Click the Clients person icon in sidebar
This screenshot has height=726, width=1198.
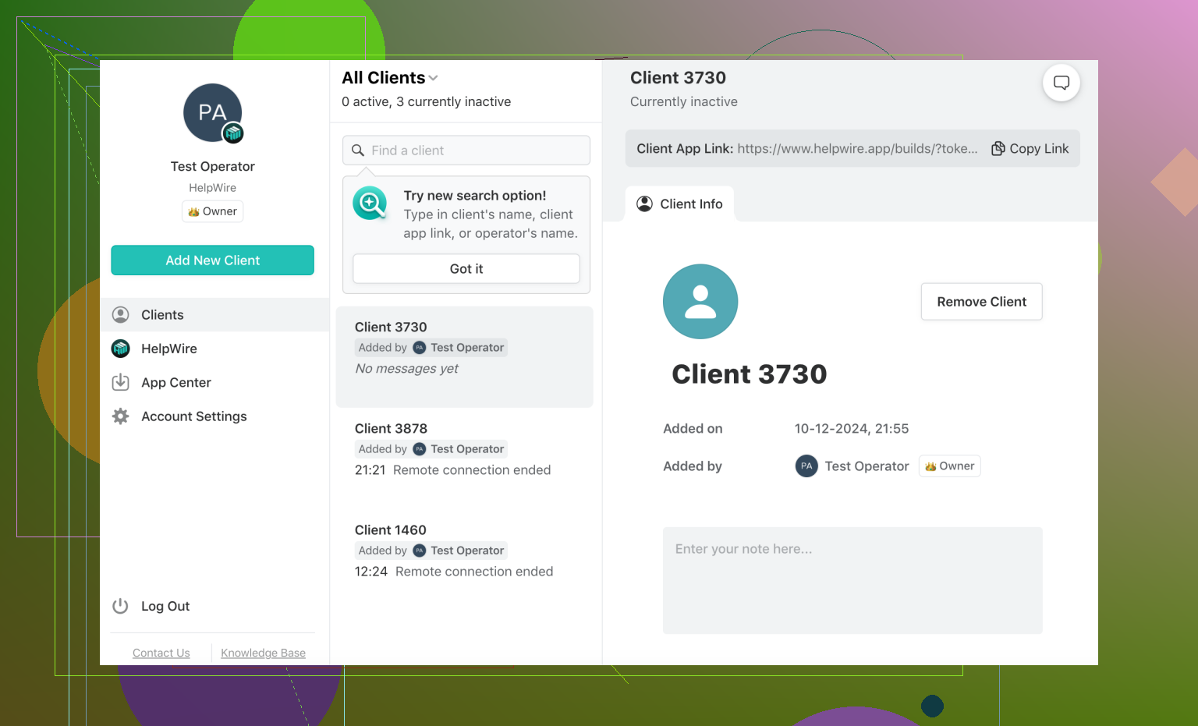click(x=121, y=315)
